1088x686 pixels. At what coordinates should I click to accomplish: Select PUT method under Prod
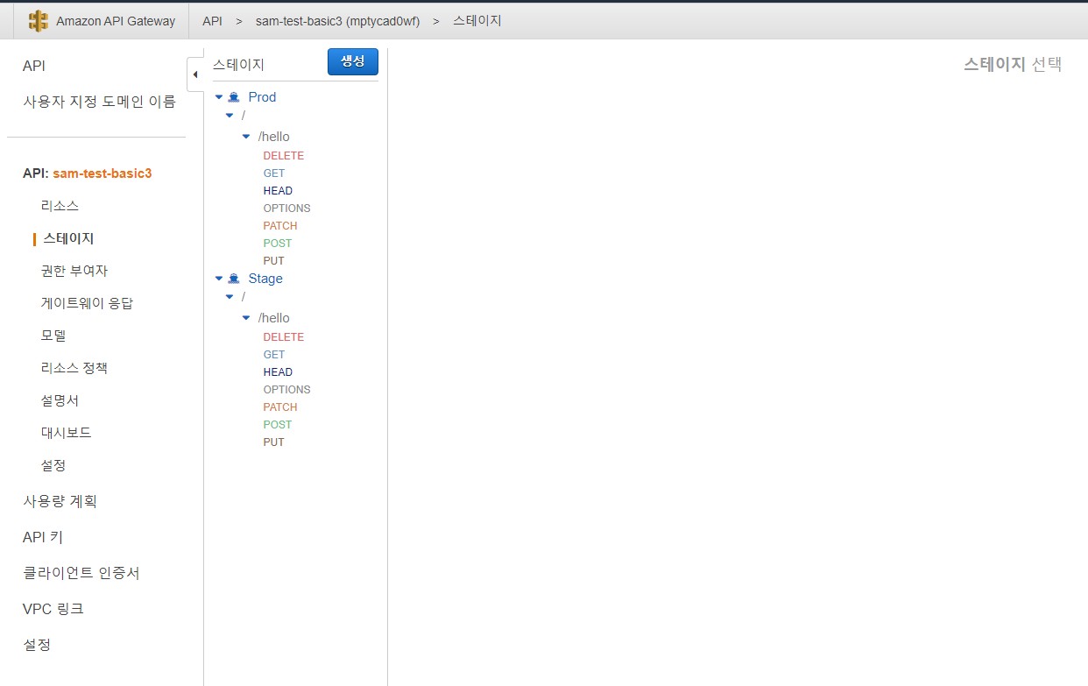pos(274,261)
